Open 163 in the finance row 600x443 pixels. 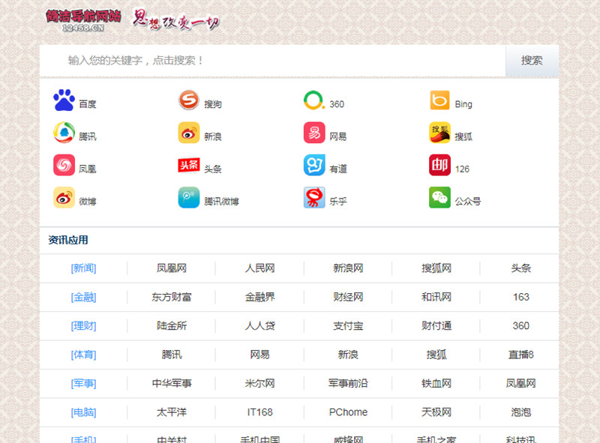520,298
